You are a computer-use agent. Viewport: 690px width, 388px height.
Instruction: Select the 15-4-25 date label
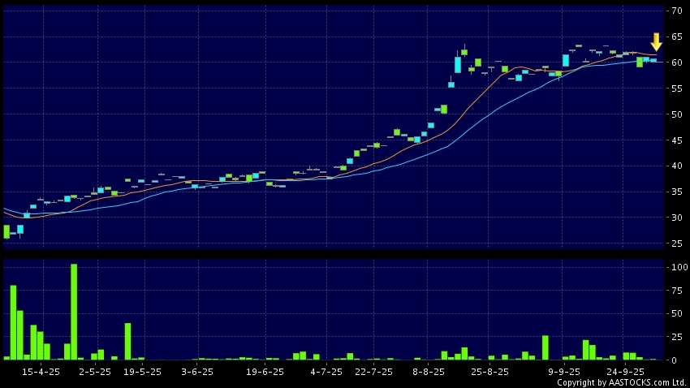(41, 372)
